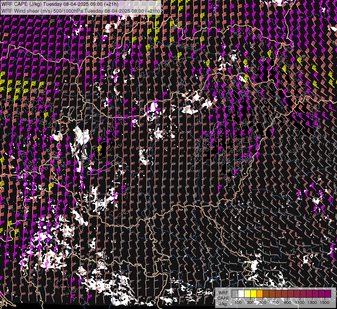Click the legend value 1500
The width and height of the screenshot is (337, 309).
[x=325, y=302]
